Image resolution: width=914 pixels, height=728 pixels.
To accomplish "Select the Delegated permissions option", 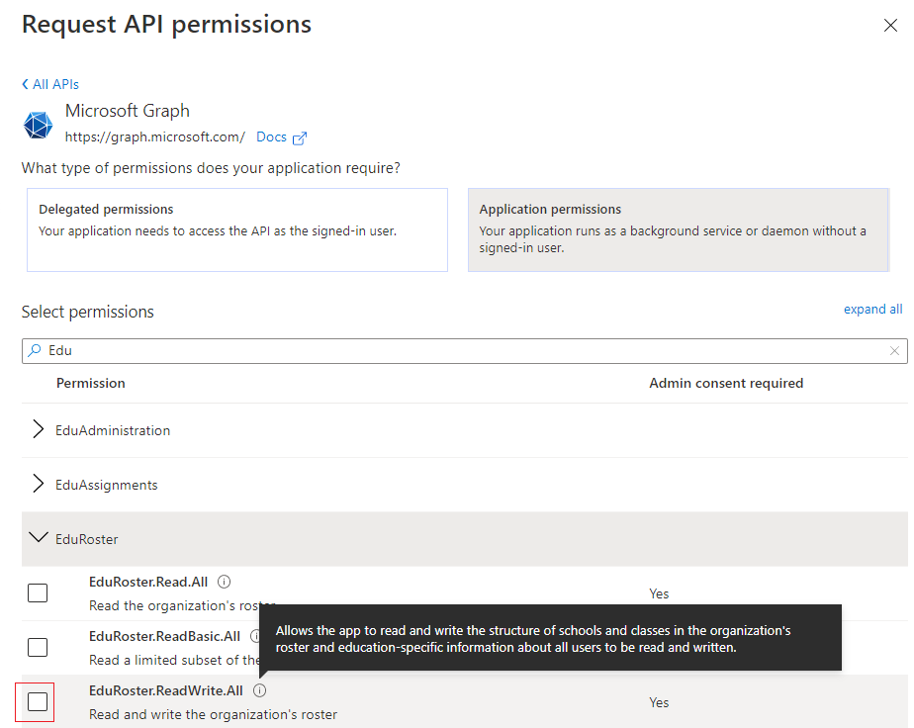I will point(237,230).
